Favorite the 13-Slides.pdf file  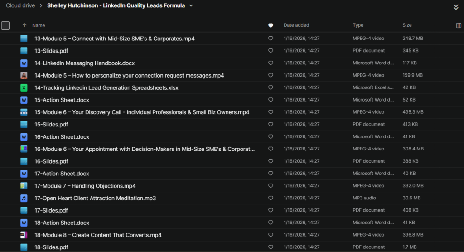271,51
